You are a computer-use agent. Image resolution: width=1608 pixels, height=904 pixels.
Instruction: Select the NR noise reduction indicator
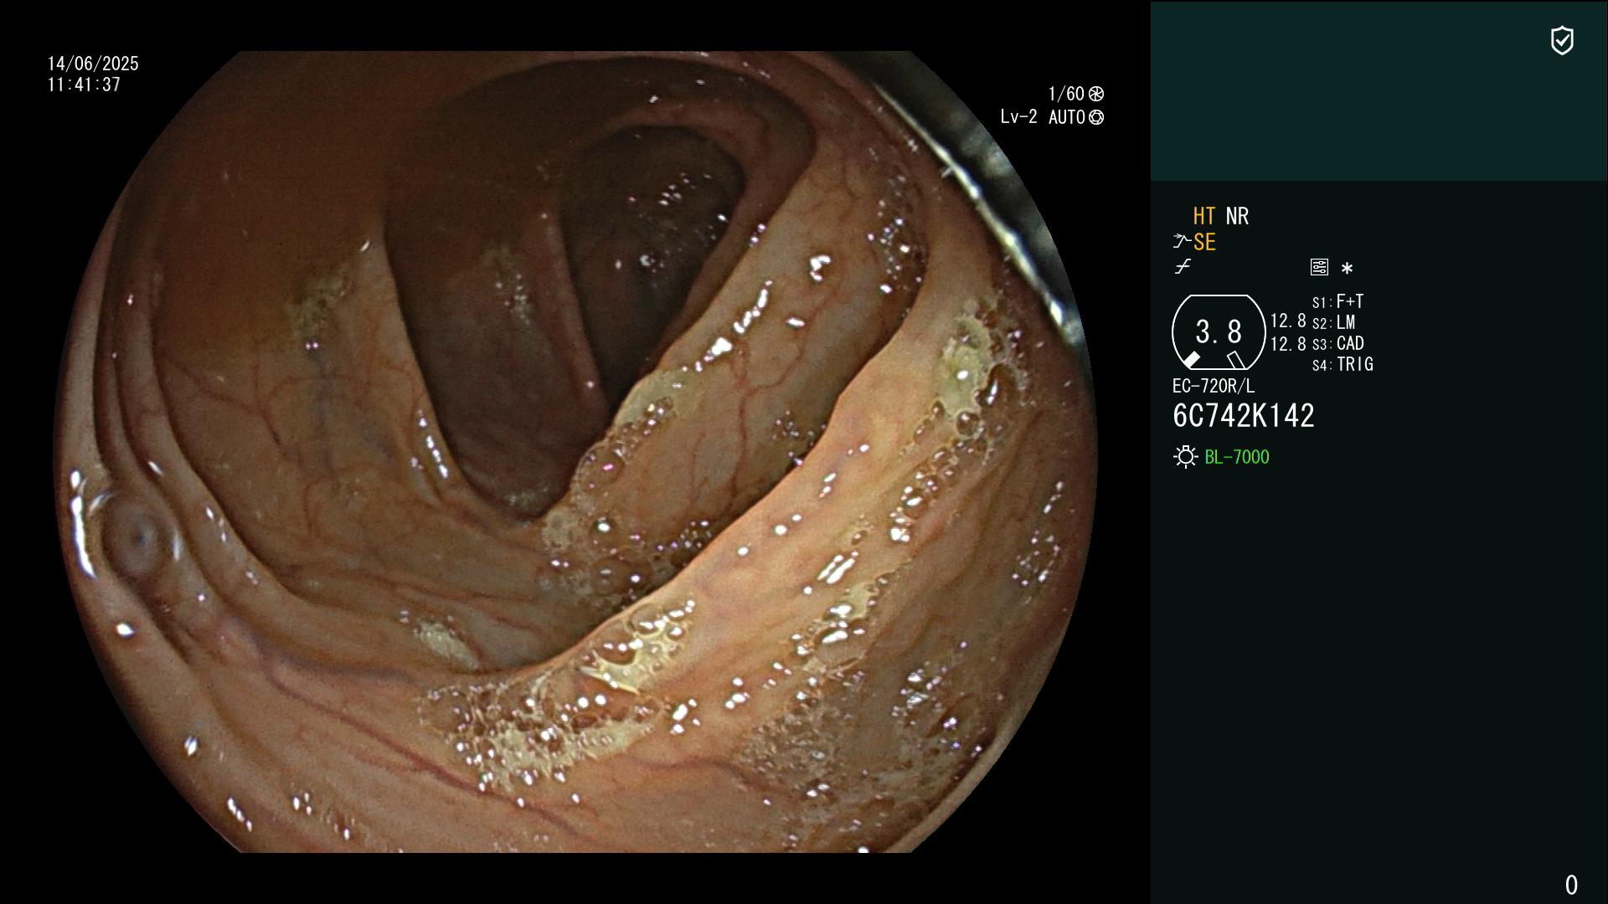[x=1237, y=217]
